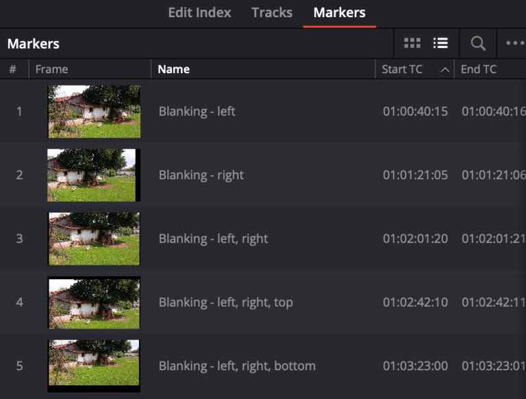Click the name 'Blanking - left, right'
This screenshot has width=526, height=399.
(214, 239)
